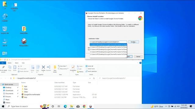Open File Explorer from the taskbar
Screen dimensions: 195x109
click(72, 106)
